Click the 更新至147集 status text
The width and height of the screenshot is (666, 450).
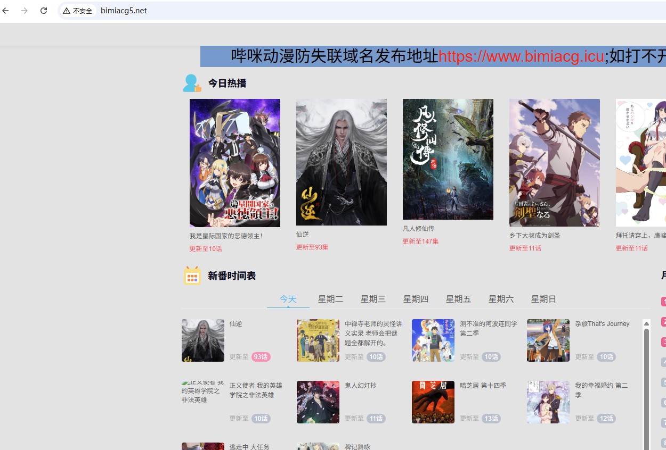421,241
